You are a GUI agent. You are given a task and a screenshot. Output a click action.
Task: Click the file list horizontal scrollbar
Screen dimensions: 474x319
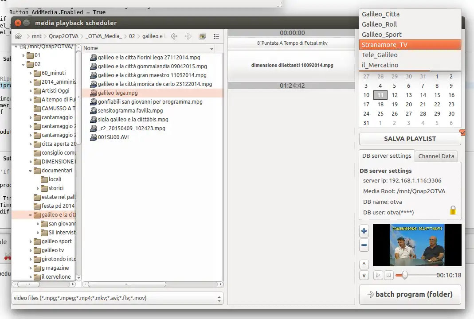pyautogui.click(x=127, y=284)
